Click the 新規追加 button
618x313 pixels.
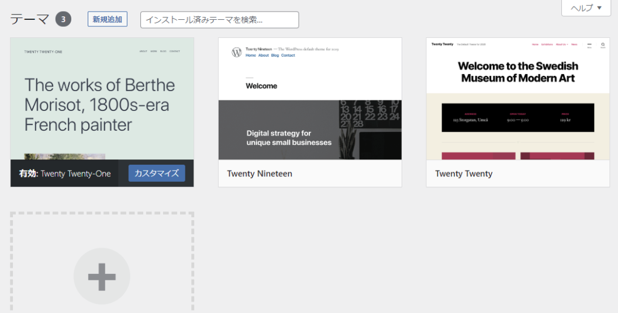[x=107, y=19]
